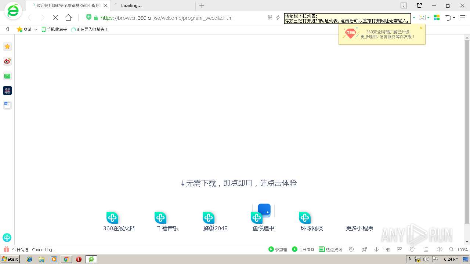Click 下载 download in status bar
This screenshot has width=470, height=264.
382,249
